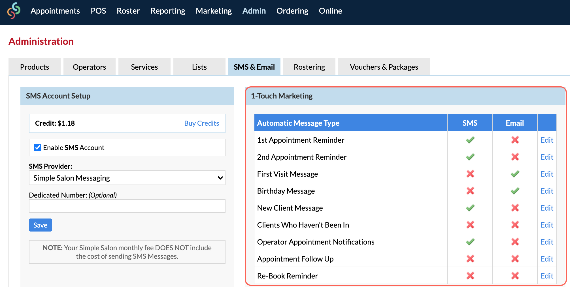The image size is (570, 287).
Task: Click Email checkmark for First Visit Message
Action: [x=515, y=174]
